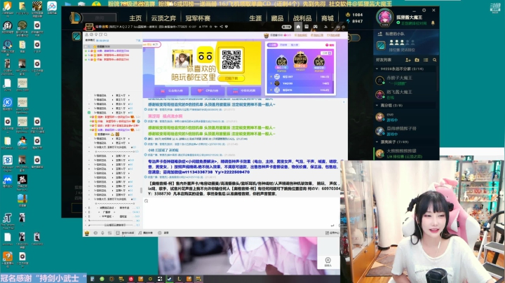Collapse the friends group showing (7/49)
Screen dimensions: 505x283
pos(377,141)
